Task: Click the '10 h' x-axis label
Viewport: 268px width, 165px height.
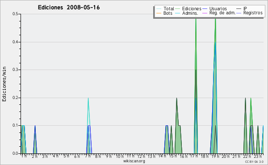Action: pos(120,156)
